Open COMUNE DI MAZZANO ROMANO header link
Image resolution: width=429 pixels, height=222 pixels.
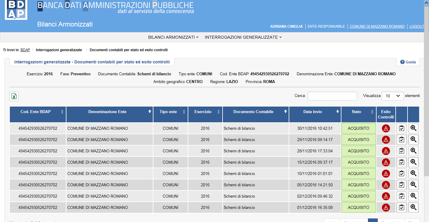coord(377,26)
